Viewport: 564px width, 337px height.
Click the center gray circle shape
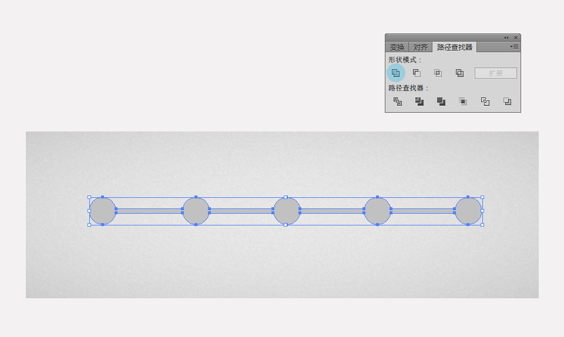[x=287, y=211]
